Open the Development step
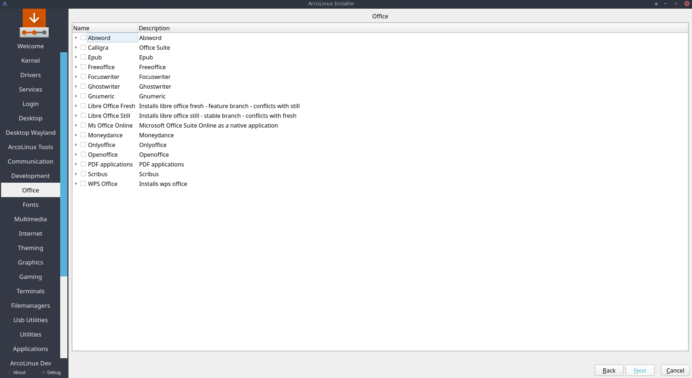This screenshot has height=378, width=692. (31, 176)
